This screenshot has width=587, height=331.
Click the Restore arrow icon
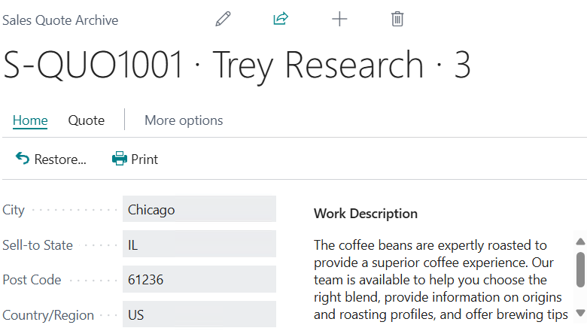[23, 159]
